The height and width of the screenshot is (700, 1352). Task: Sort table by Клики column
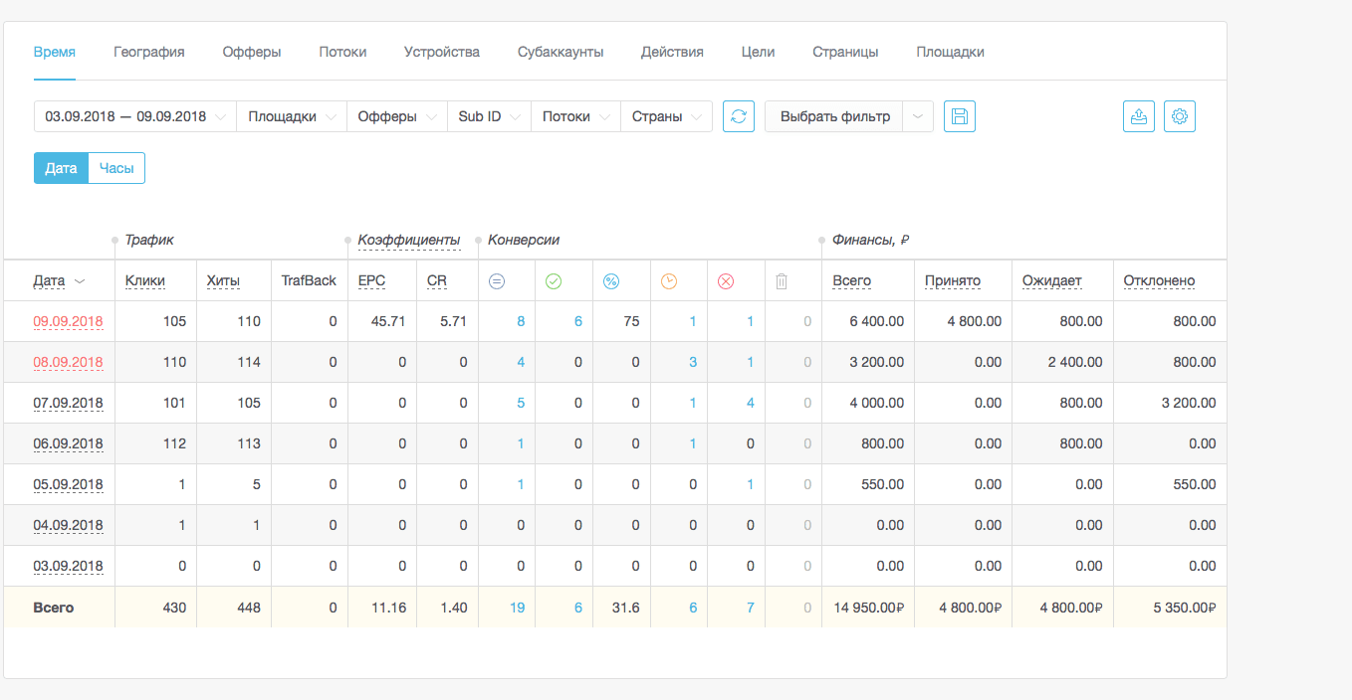tap(145, 280)
